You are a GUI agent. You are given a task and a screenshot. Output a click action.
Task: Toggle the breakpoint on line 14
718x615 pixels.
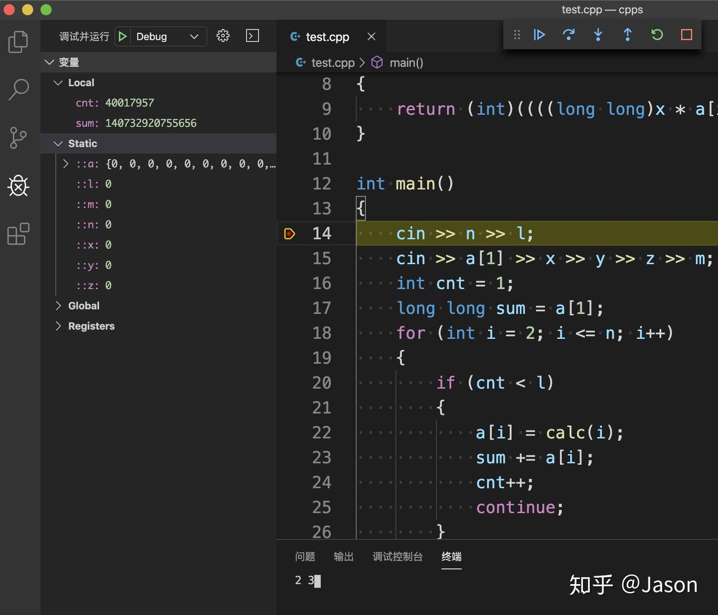point(289,233)
